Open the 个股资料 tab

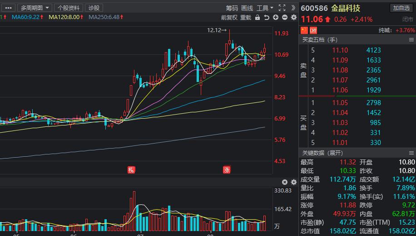coord(69,8)
